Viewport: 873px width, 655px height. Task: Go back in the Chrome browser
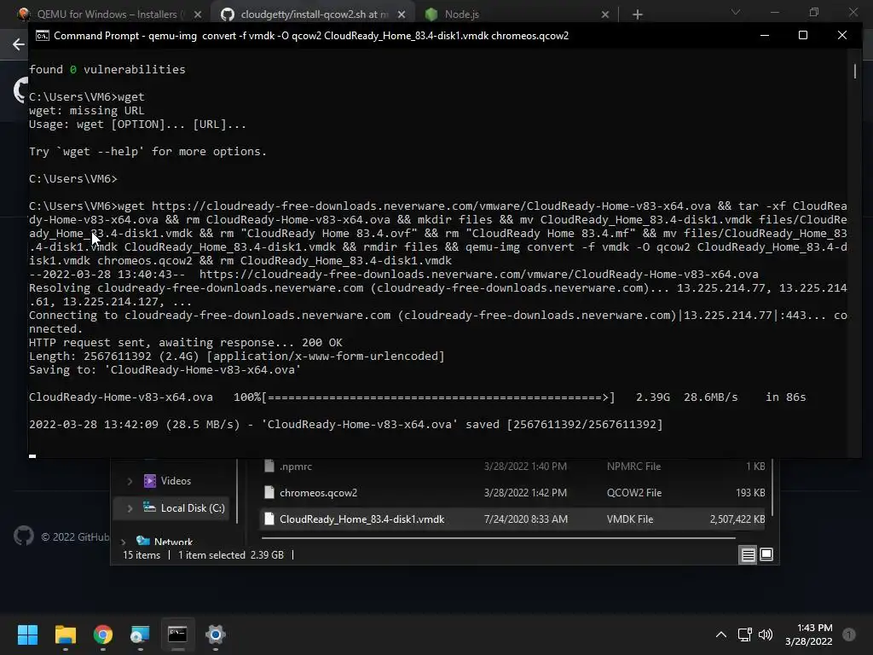(19, 44)
